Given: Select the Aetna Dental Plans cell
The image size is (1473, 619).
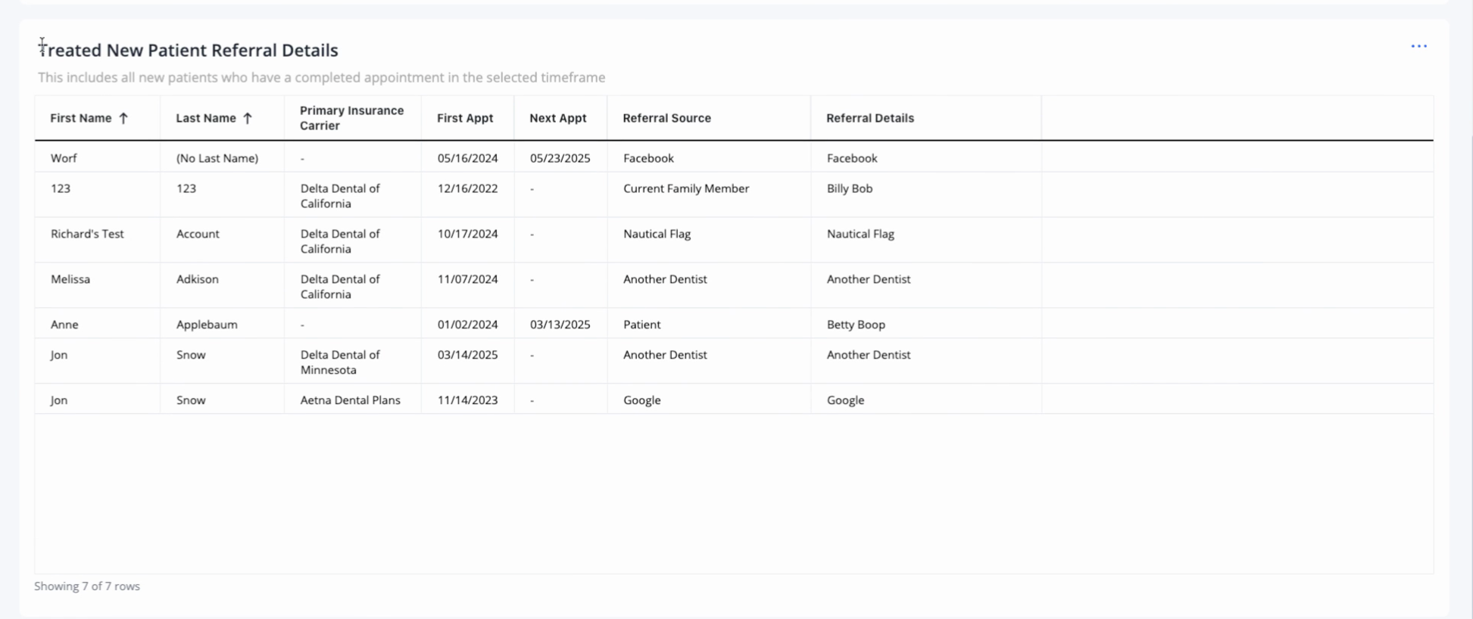Looking at the screenshot, I should pyautogui.click(x=350, y=400).
